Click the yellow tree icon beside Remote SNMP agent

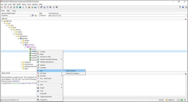point(36,16)
